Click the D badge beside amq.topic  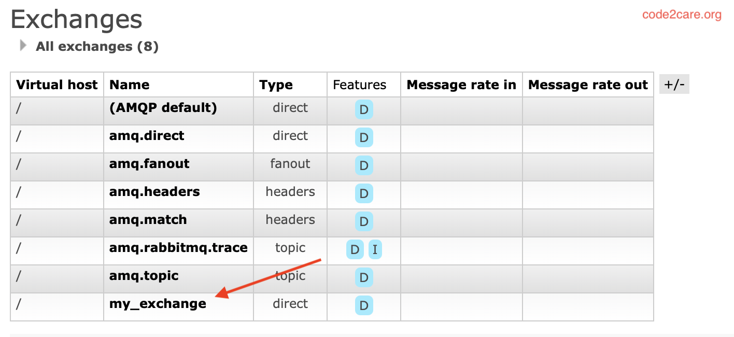[x=363, y=277]
